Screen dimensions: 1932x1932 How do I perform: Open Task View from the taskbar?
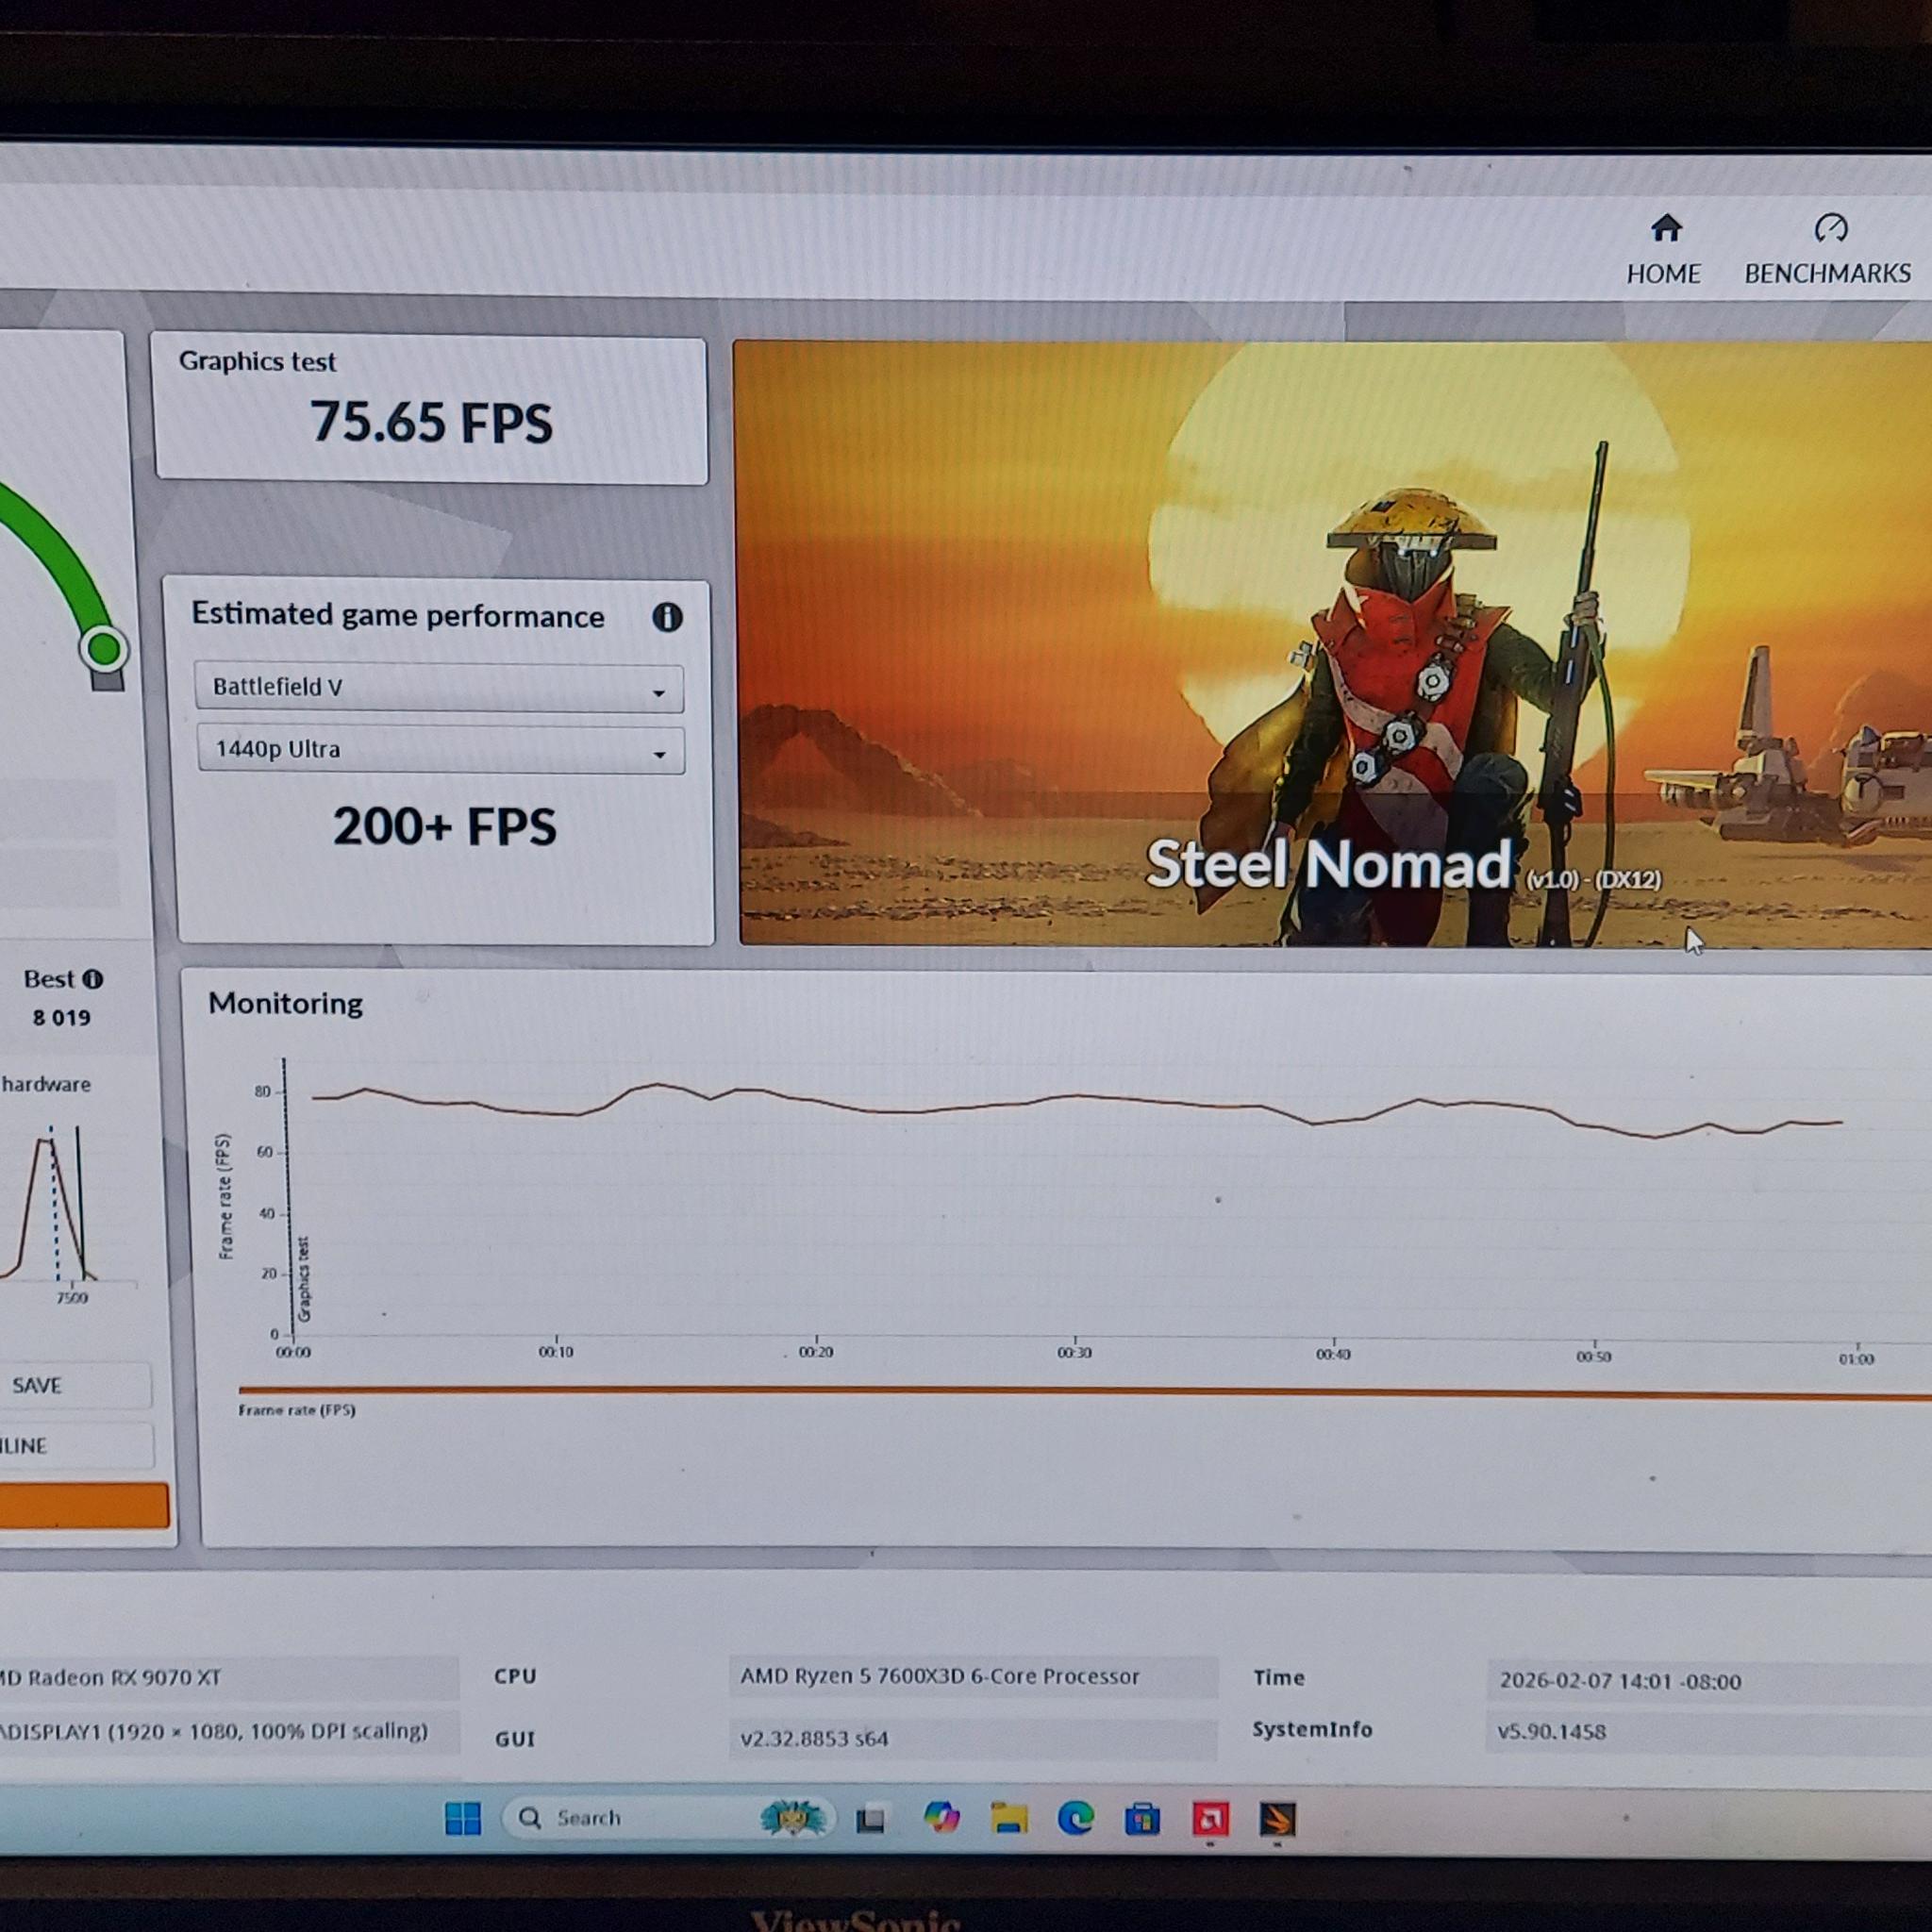click(870, 1820)
